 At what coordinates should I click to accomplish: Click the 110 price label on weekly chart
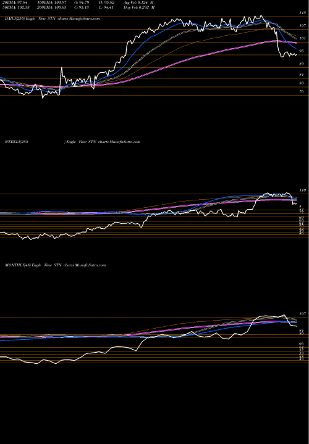click(x=303, y=191)
